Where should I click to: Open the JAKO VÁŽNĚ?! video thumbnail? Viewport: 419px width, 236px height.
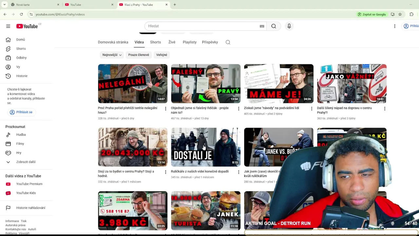[352, 84]
